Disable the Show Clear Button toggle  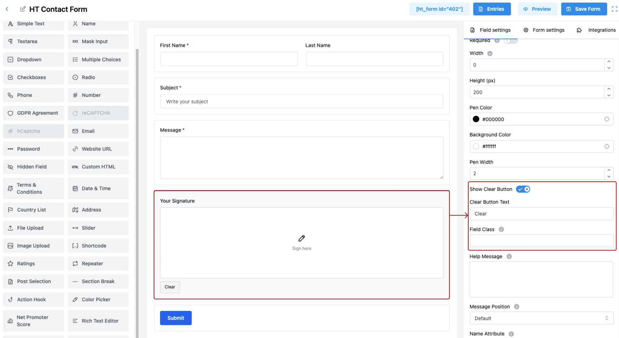(523, 189)
